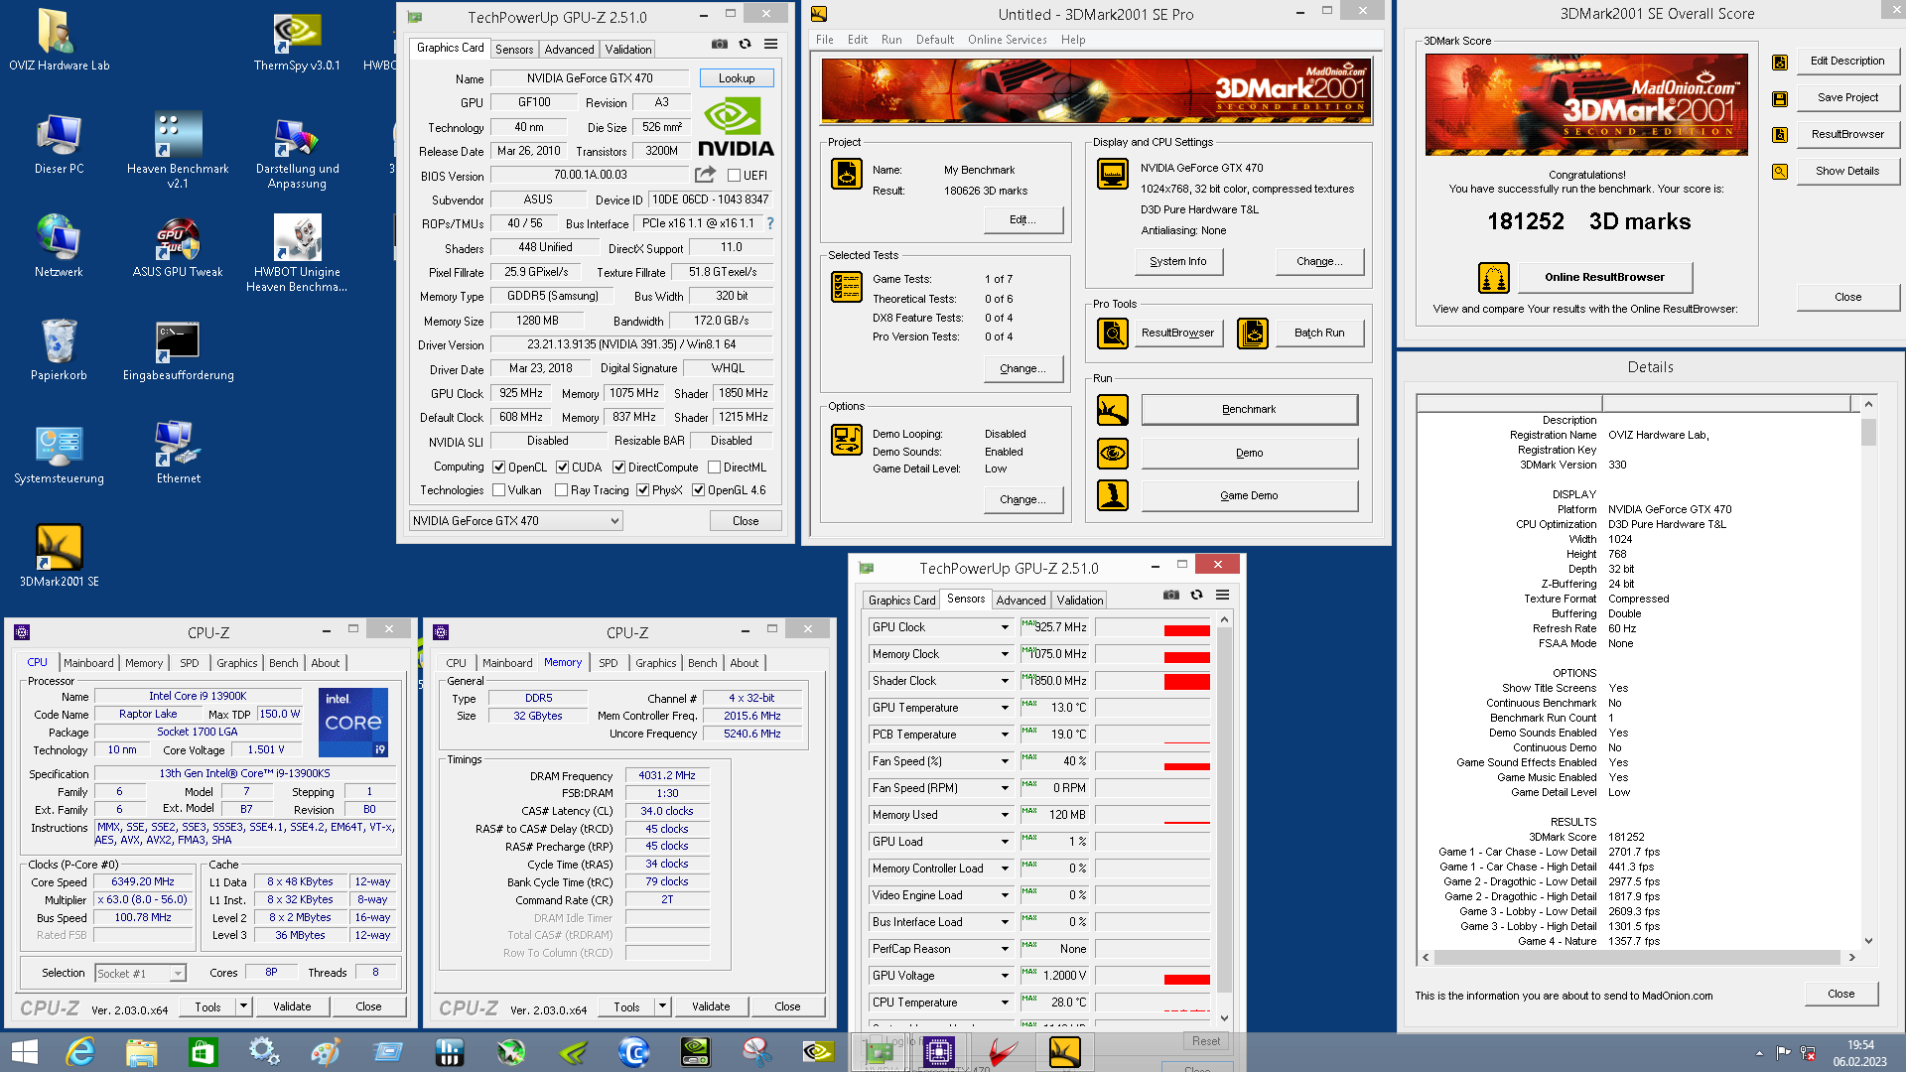Click the System Info button

(x=1178, y=262)
